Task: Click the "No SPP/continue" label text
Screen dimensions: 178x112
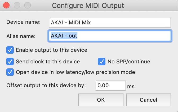Action: click(x=129, y=62)
